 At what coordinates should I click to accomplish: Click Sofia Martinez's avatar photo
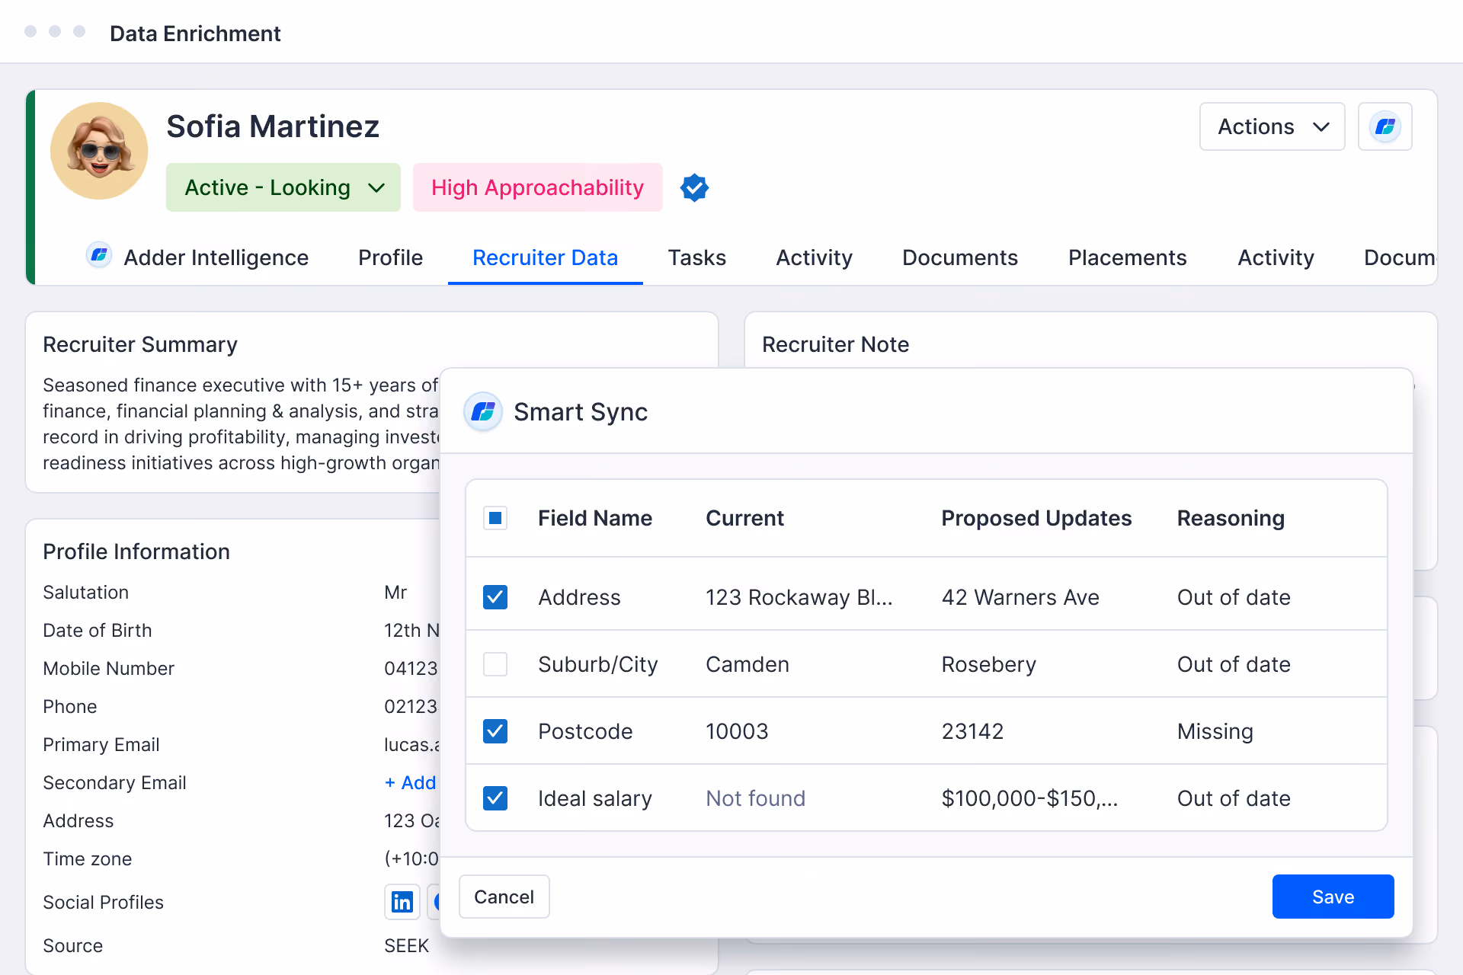[x=99, y=151]
